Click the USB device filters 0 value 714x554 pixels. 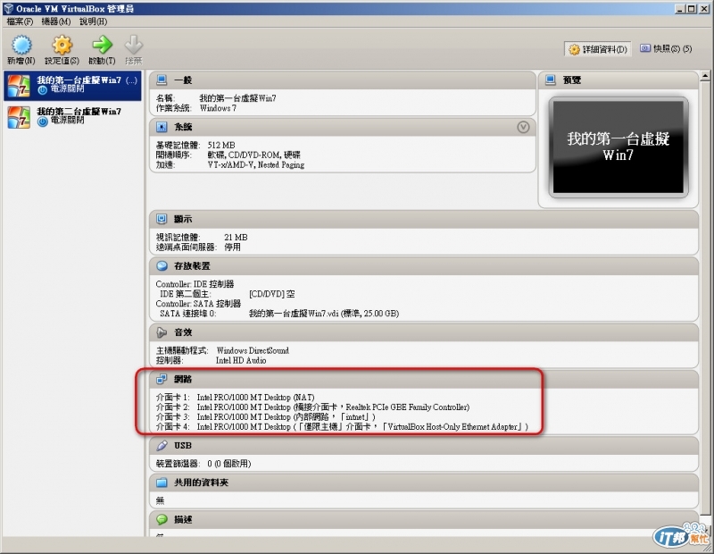pyautogui.click(x=229, y=464)
